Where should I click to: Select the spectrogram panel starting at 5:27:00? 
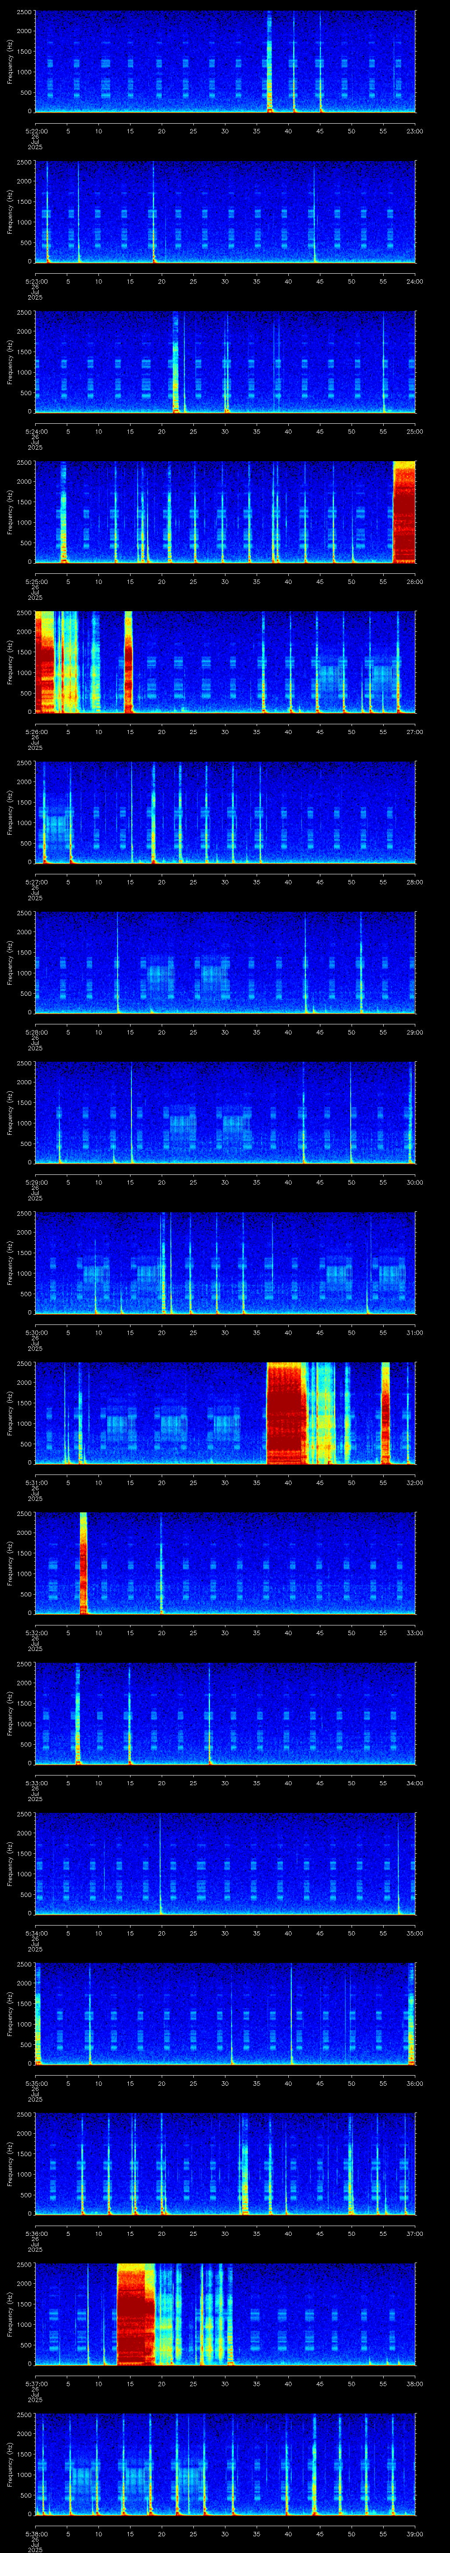225,812
